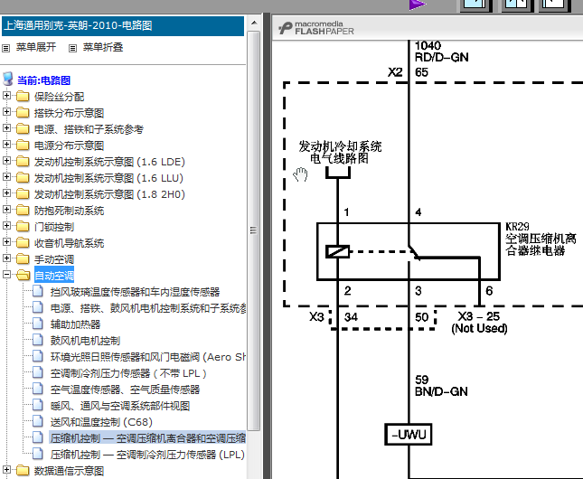Image resolution: width=583 pixels, height=479 pixels.
Task: Click the 电源分布示意图 folder icon
Action: click(23, 146)
